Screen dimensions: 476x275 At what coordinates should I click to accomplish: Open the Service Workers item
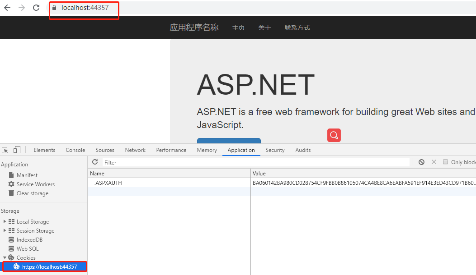tap(36, 184)
